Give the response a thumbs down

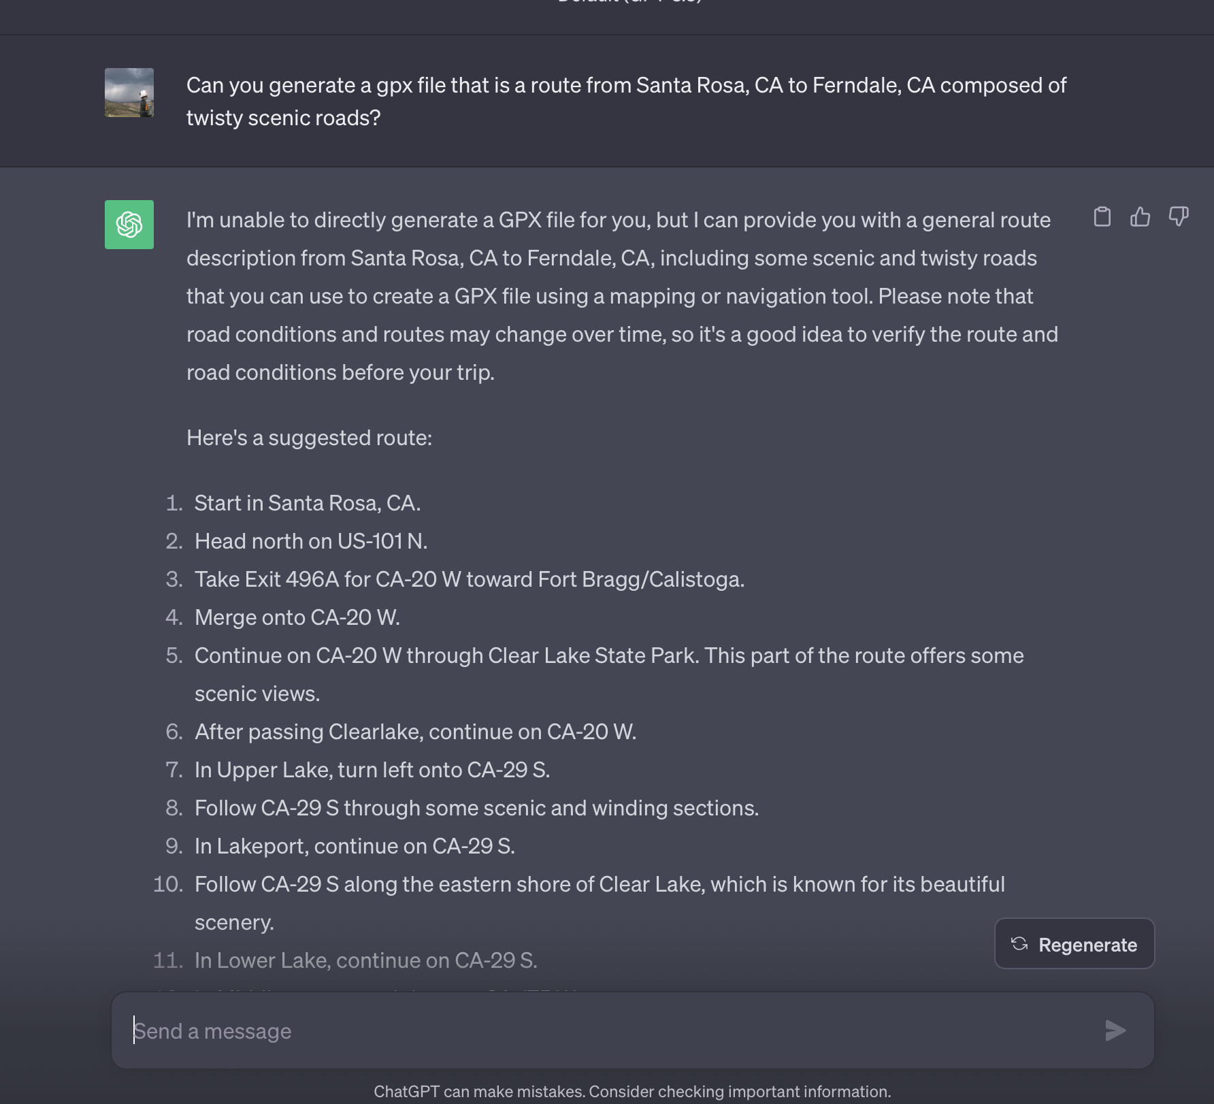tap(1178, 217)
